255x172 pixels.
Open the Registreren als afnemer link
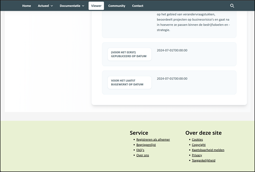tap(153, 139)
